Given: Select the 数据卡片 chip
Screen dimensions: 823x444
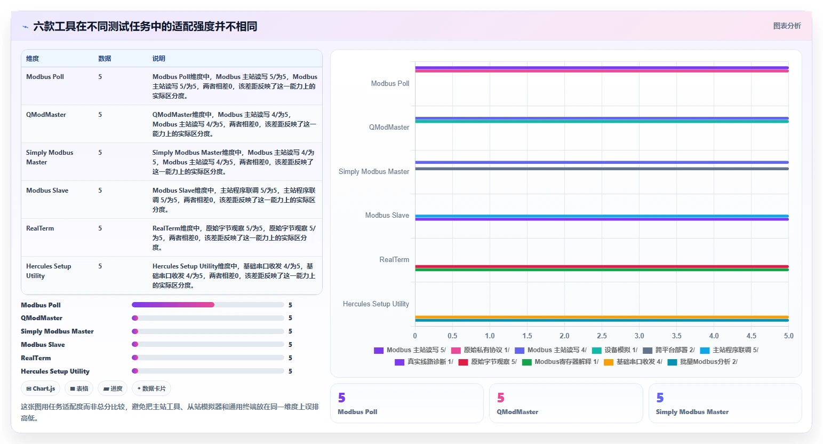Looking at the screenshot, I should (151, 388).
